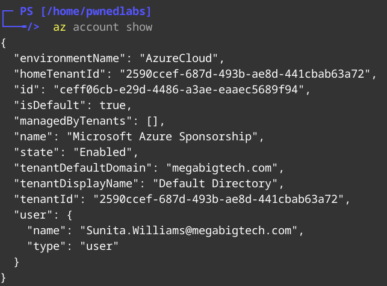
Task: Select the "AzureCloud" environment name value
Action: (181, 58)
